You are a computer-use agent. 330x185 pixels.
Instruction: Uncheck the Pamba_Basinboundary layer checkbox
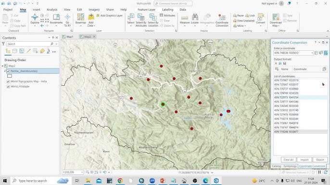tap(8, 71)
